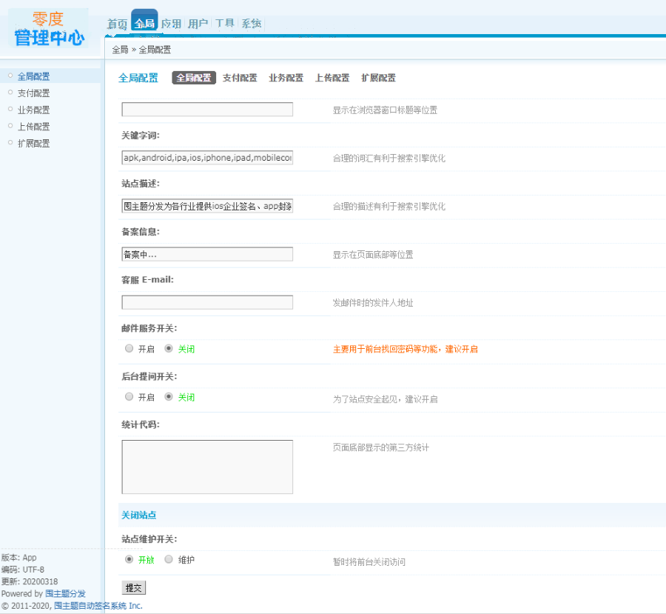Click the 系统 system icon in menu bar
Image resolution: width=666 pixels, height=614 pixels.
250,22
